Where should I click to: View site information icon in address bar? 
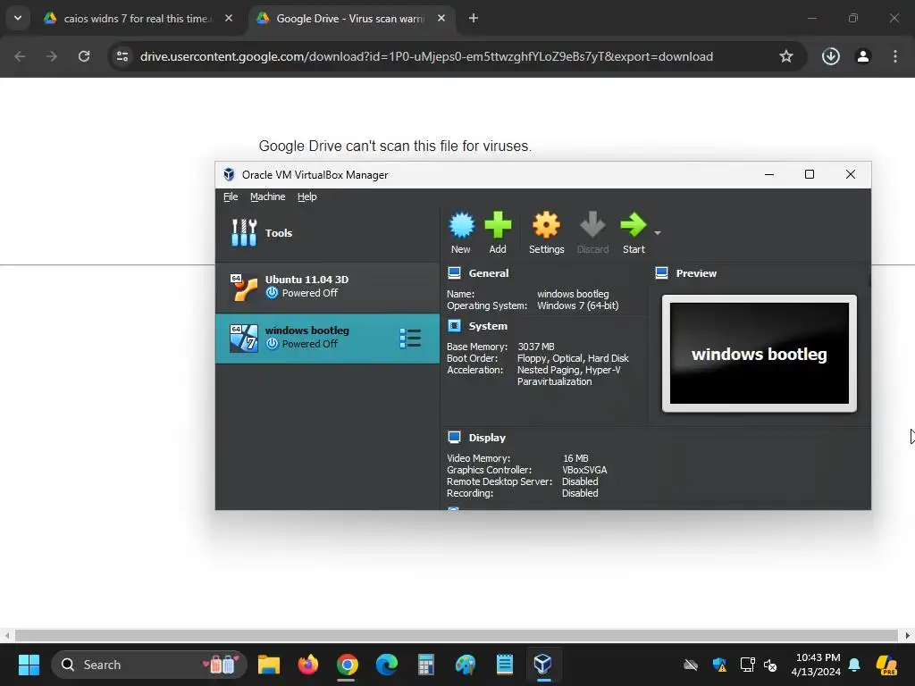pos(122,56)
